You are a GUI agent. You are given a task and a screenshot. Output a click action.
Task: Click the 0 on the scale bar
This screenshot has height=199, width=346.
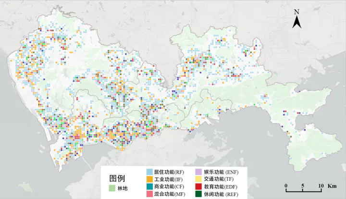(x=286, y=186)
